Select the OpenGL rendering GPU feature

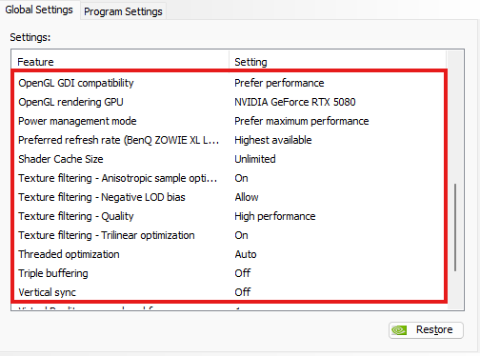pos(70,102)
